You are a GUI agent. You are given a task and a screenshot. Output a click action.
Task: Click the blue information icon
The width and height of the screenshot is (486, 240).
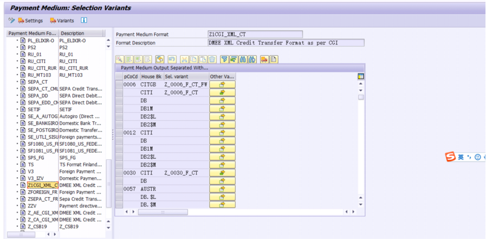pyautogui.click(x=84, y=21)
